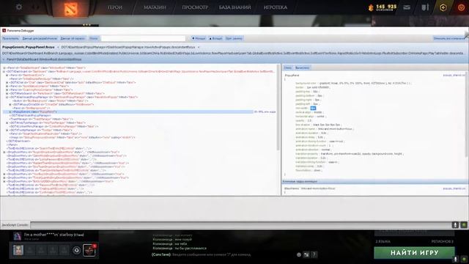
Task: Click the breadcrumb left chevron after PopupGeneric.PopupPanel.focus
Action: 58,47
